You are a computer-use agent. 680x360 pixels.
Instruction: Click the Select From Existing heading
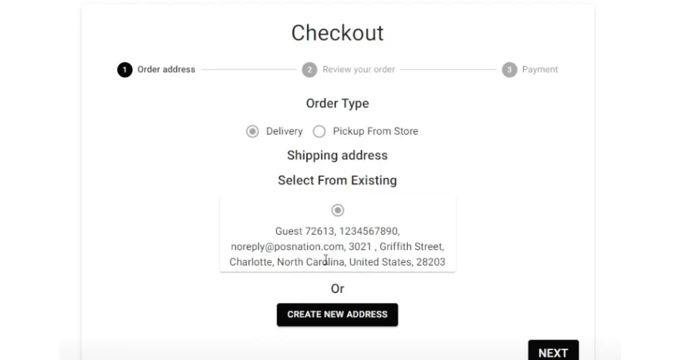click(338, 180)
